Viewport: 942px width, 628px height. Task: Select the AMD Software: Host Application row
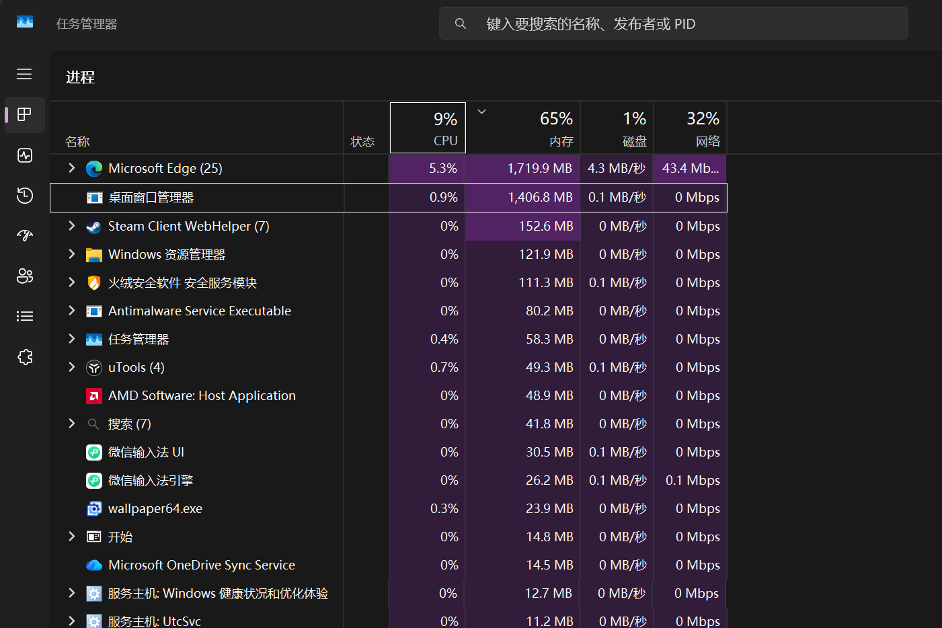[x=389, y=396]
